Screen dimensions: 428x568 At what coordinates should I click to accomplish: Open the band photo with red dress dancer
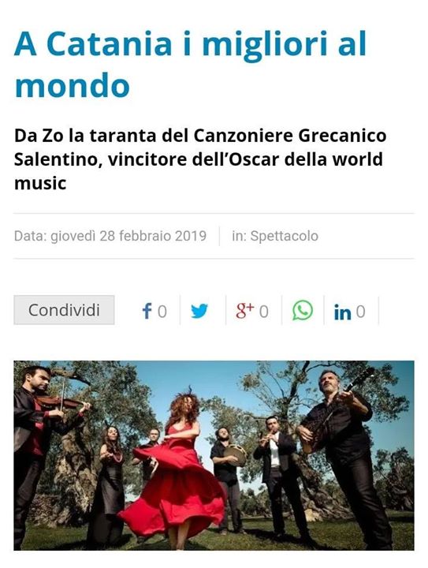click(x=214, y=455)
